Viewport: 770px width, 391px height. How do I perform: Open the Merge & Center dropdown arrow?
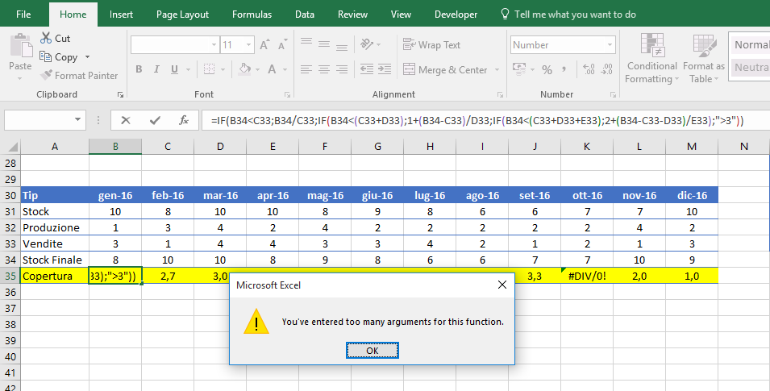(x=497, y=70)
